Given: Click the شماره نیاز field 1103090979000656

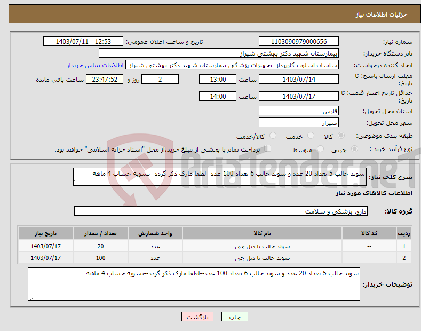Looking at the screenshot, I should point(299,42).
